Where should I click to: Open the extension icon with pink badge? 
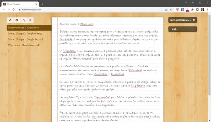[187, 10]
